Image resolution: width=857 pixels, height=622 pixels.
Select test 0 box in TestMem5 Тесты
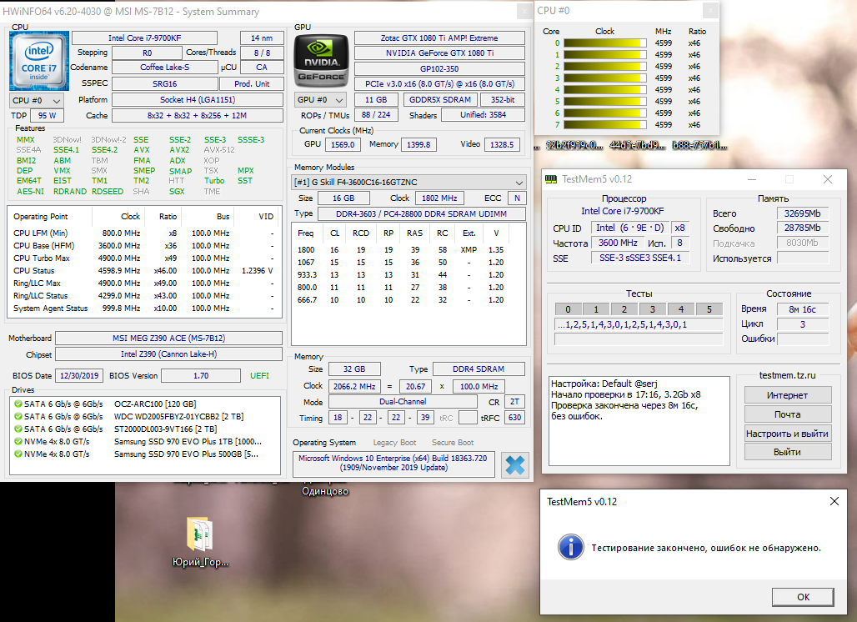tap(568, 309)
